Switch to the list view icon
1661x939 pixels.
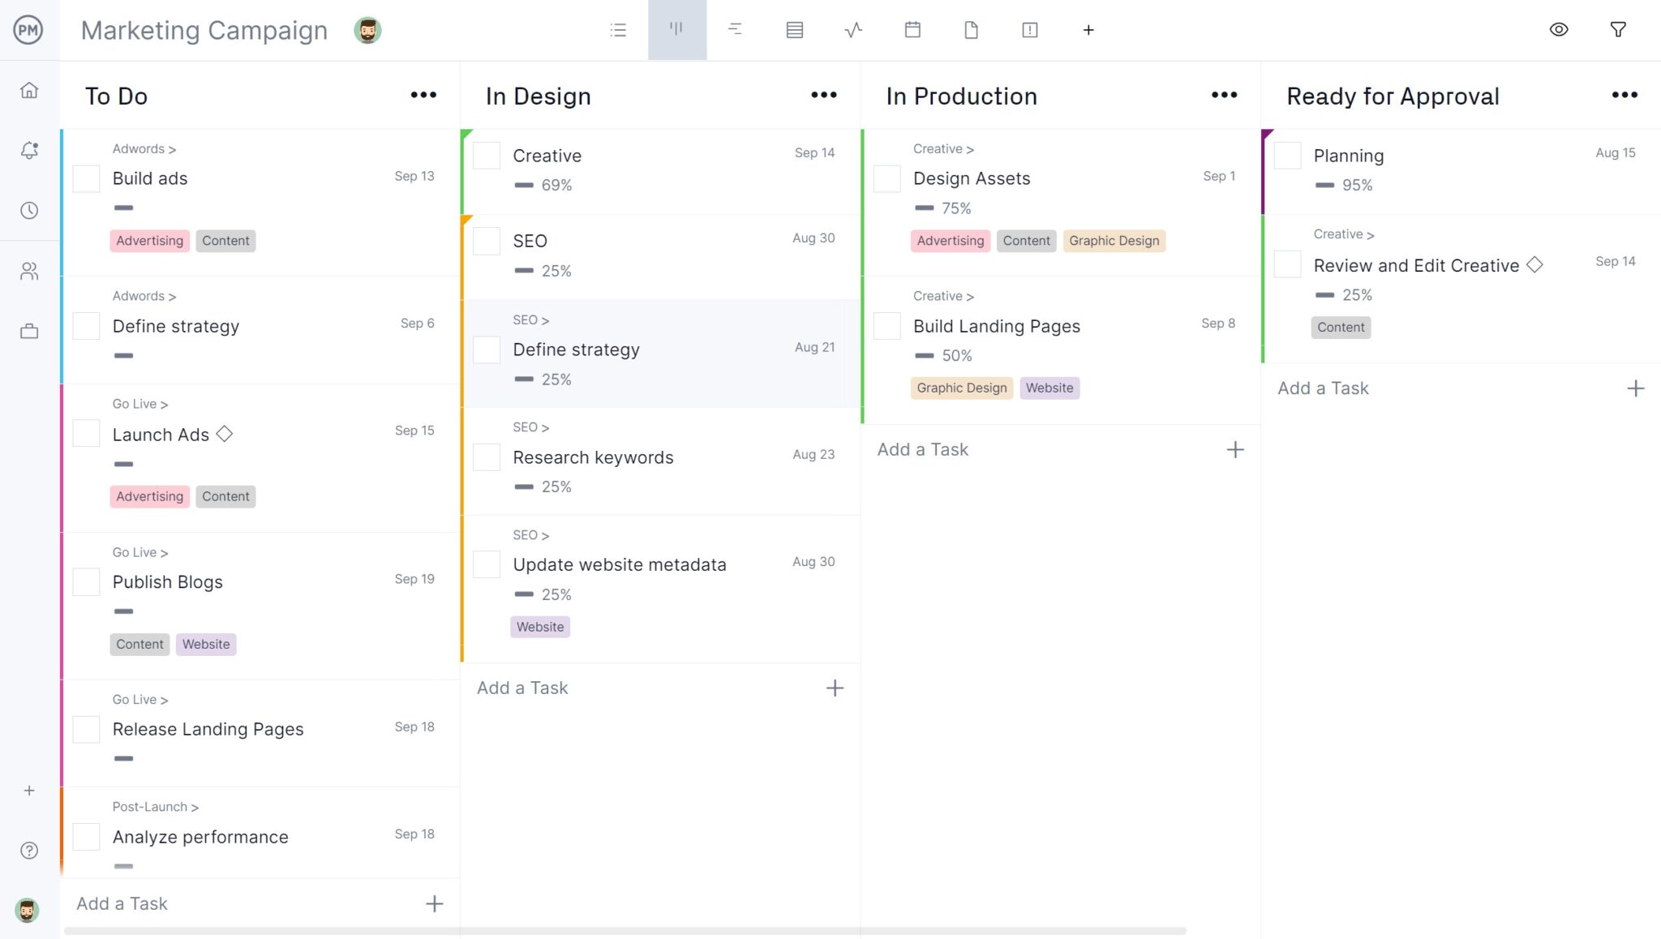tap(619, 30)
